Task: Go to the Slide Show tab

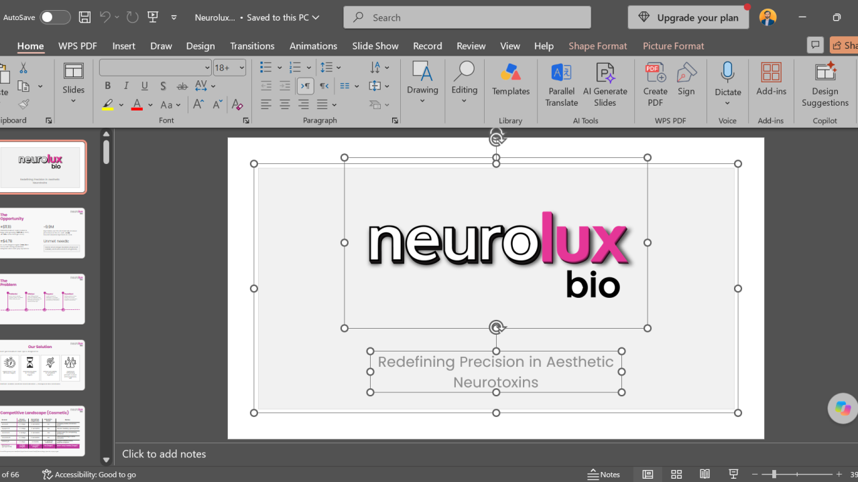Action: click(375, 46)
